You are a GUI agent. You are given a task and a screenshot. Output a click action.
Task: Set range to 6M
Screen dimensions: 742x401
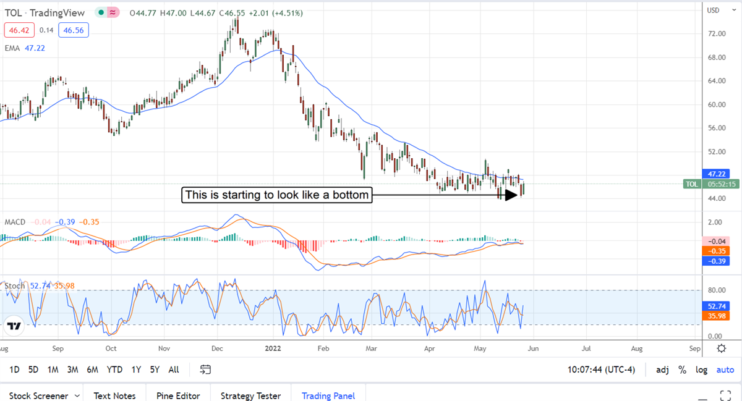point(92,369)
